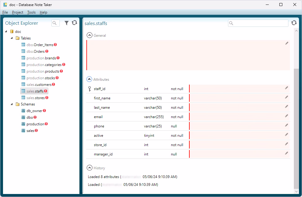Image resolution: width=302 pixels, height=197 pixels.
Task: Click the varchar(255) type cell
Action: [154, 117]
